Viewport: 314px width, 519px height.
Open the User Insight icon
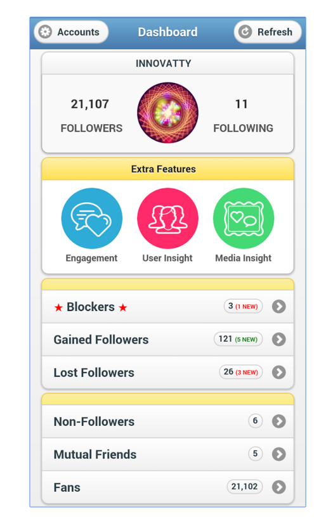click(x=167, y=219)
